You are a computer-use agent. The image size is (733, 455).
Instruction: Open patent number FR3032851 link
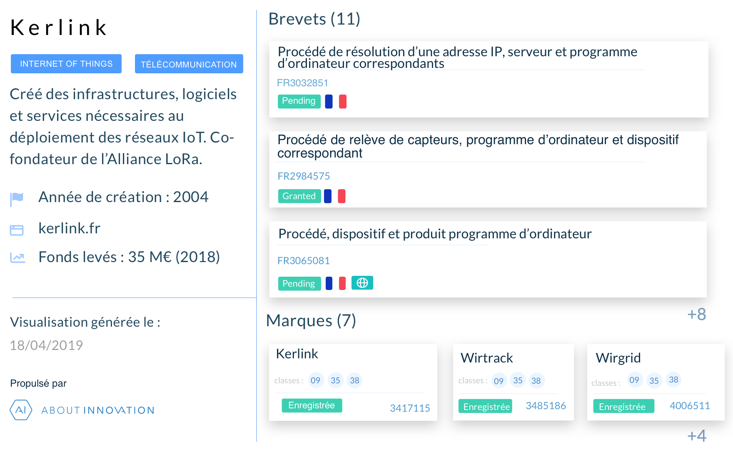302,83
